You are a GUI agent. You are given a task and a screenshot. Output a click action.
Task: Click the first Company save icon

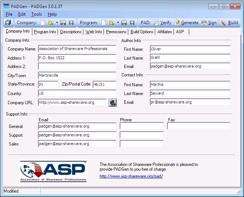tap(63, 23)
